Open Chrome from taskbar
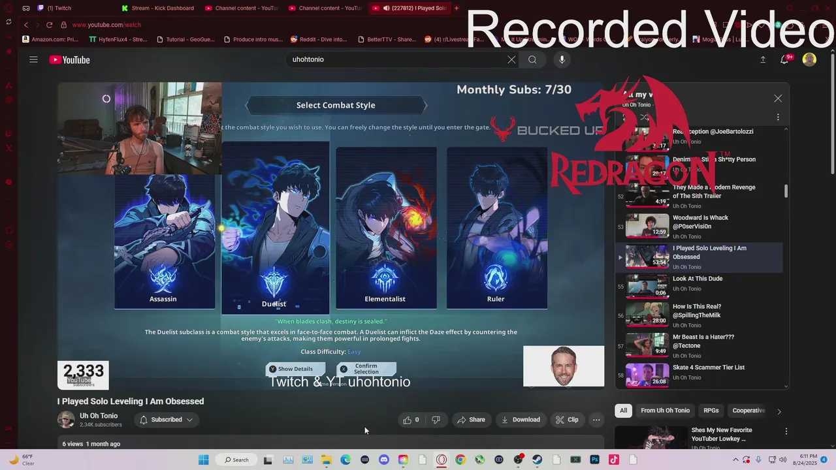The image size is (836, 470). [x=460, y=460]
